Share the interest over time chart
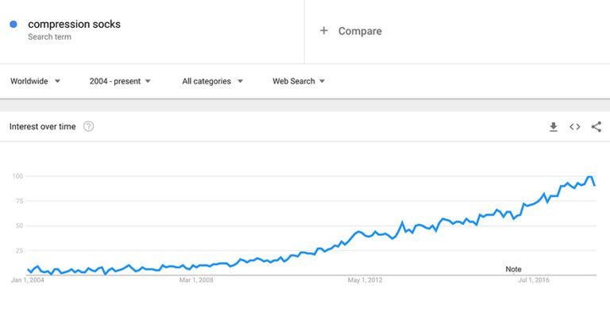Image resolution: width=610 pixels, height=312 pixels. [596, 127]
